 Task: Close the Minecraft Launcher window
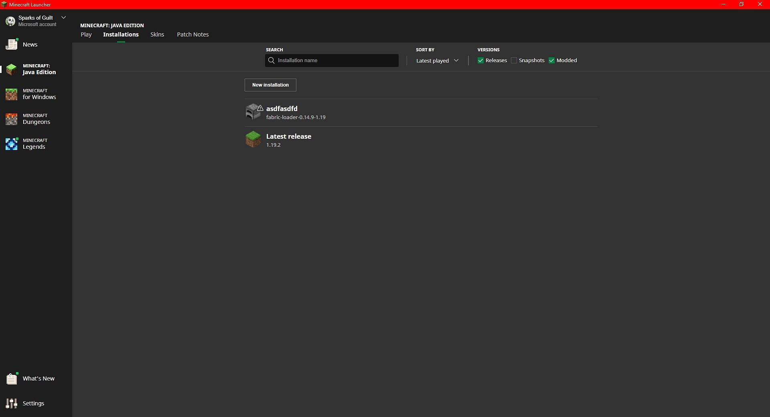pos(760,4)
